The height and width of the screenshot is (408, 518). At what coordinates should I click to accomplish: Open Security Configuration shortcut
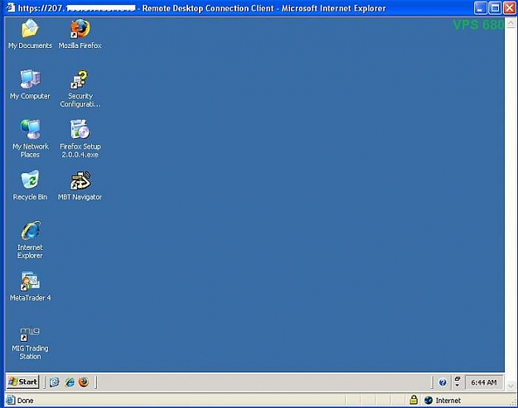[x=80, y=89]
